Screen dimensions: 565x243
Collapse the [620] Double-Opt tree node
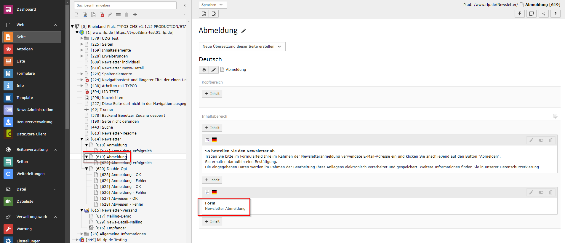click(x=87, y=169)
